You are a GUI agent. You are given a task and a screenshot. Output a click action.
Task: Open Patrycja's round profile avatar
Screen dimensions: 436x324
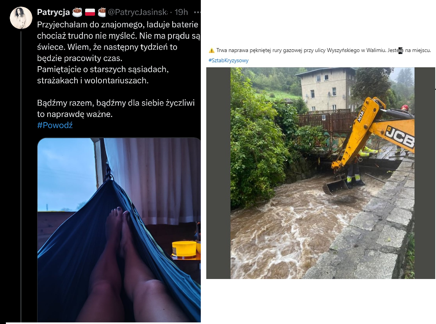(21, 18)
